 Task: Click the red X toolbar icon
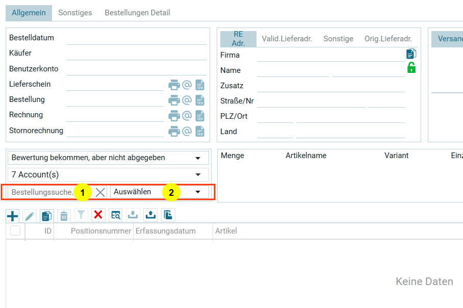pos(98,215)
